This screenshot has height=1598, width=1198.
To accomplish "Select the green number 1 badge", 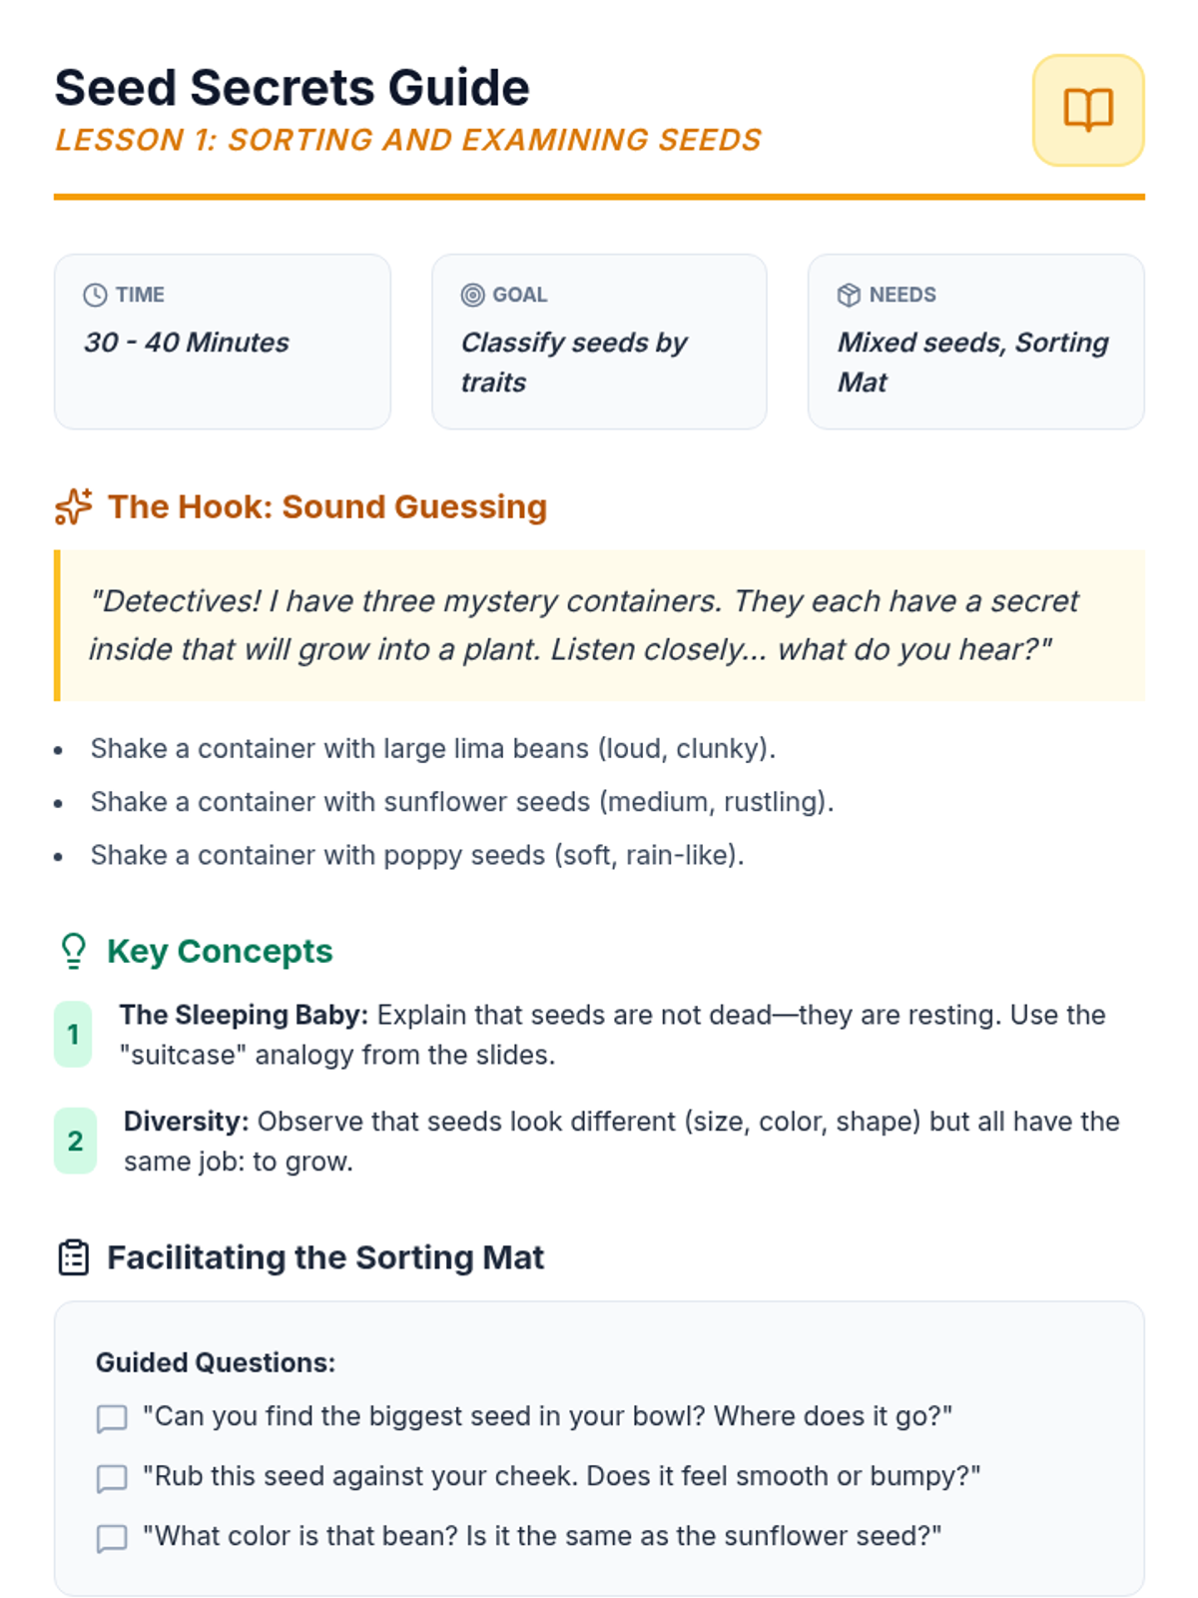I will click(x=73, y=1035).
